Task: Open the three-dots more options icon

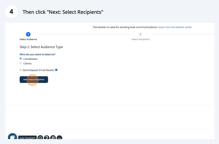Action: click(60, 137)
